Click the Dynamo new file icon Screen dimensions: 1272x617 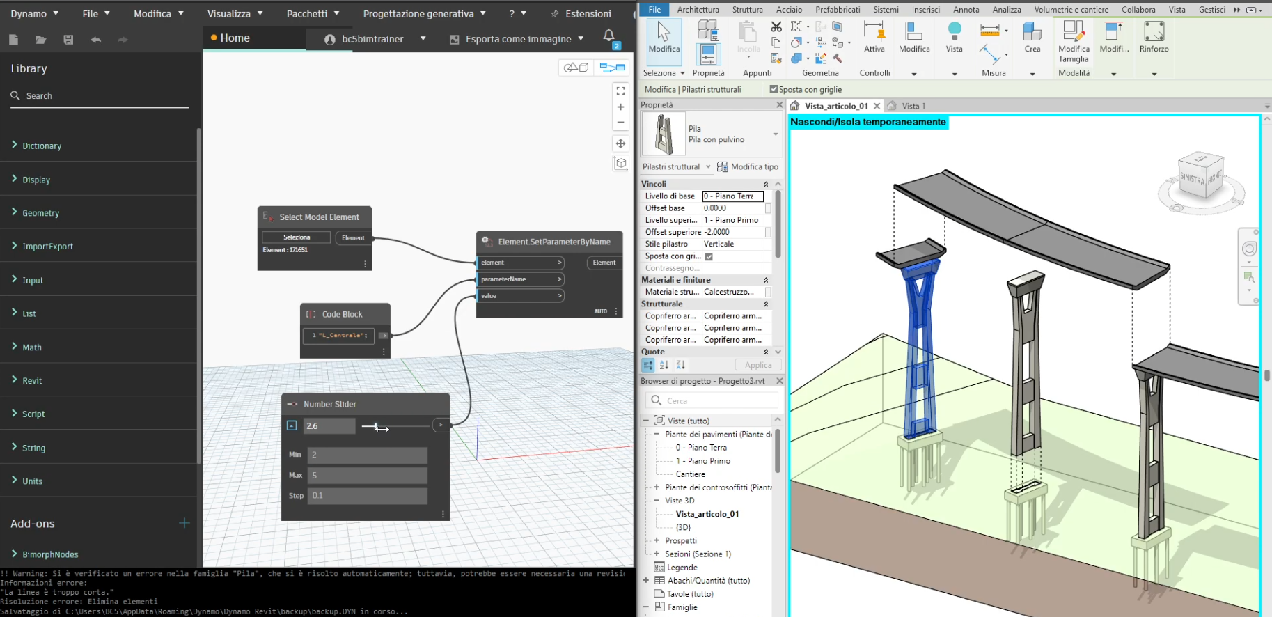[13, 40]
